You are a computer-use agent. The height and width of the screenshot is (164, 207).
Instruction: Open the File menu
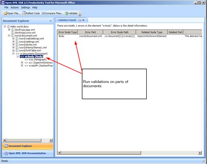click(6, 7)
